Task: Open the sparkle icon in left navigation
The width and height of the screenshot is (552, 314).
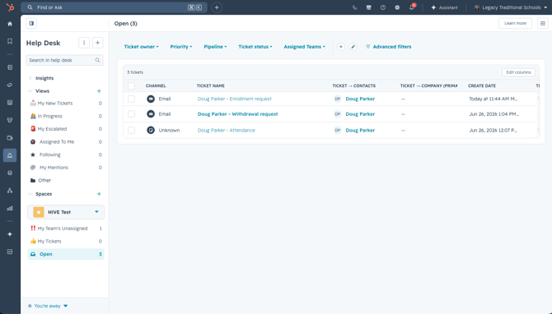Action: pyautogui.click(x=10, y=234)
